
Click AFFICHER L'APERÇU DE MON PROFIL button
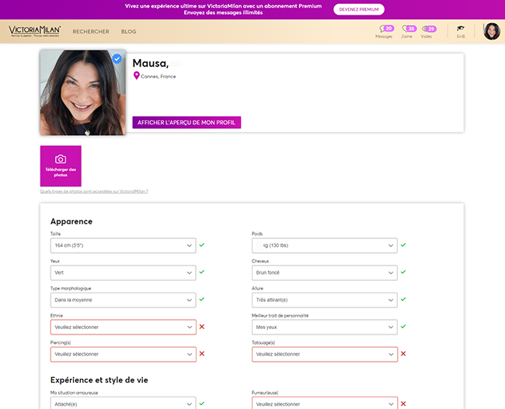click(x=186, y=123)
